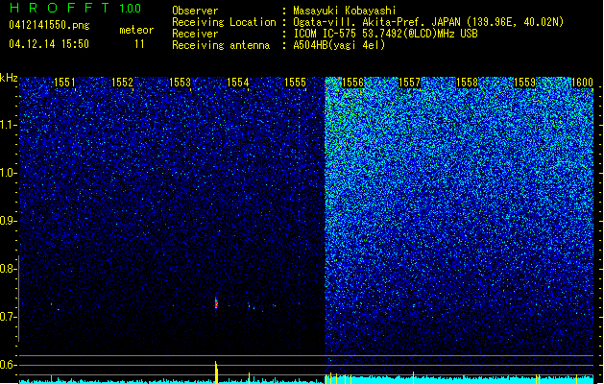Click the 1556 time marker
Image resolution: width=604 pixels, height=384 pixels.
point(352,83)
